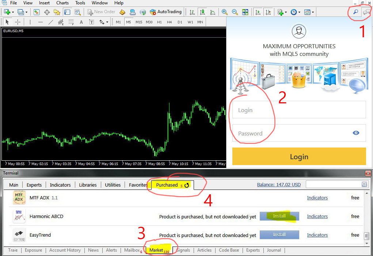This screenshot has height=256, width=373.
Task: Click the Tile Windows icon
Action: click(x=245, y=12)
